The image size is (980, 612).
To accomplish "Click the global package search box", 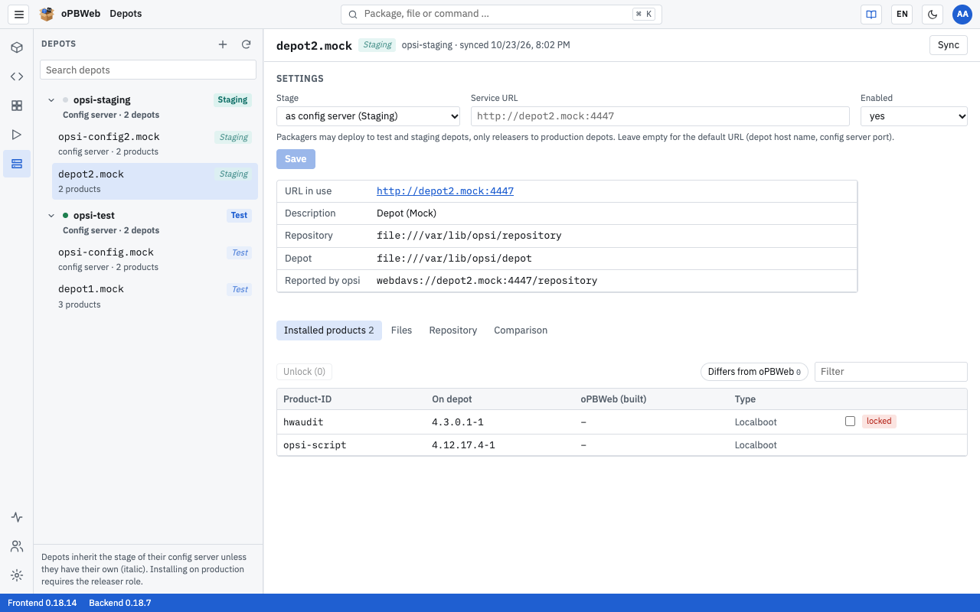I will [x=501, y=14].
